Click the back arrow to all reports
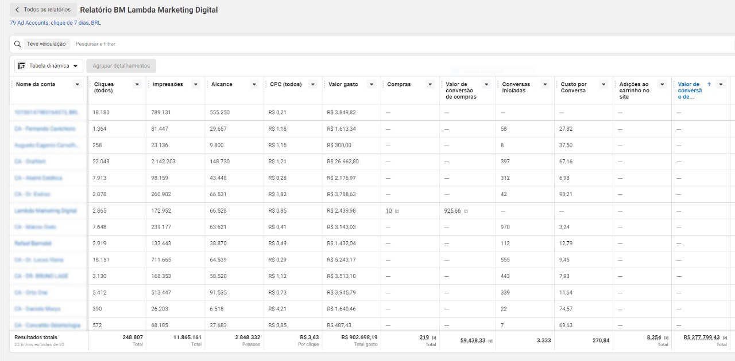The height and width of the screenshot is (361, 735). tap(17, 10)
